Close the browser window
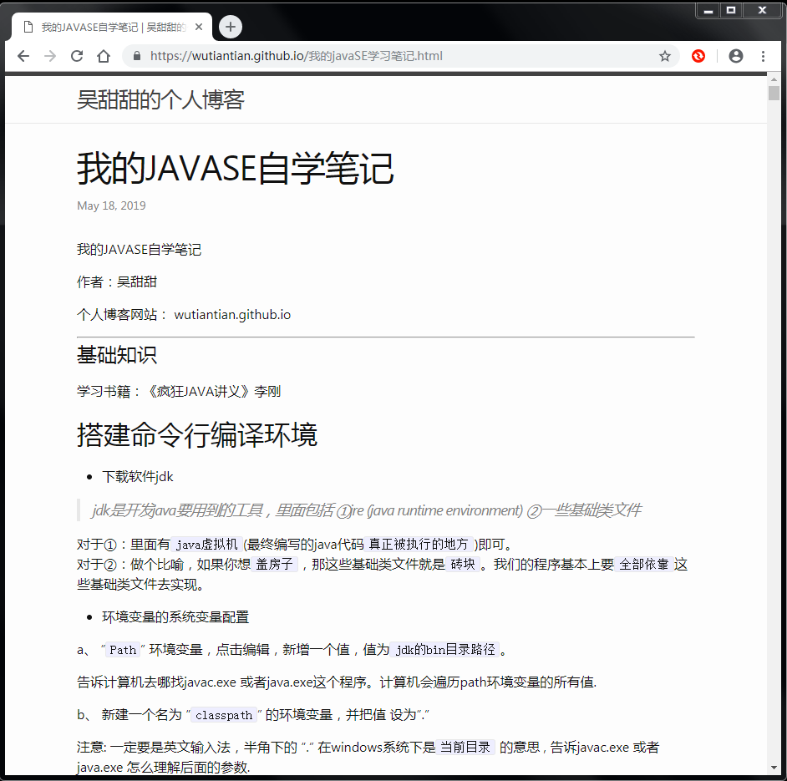The width and height of the screenshot is (787, 781). [x=763, y=10]
